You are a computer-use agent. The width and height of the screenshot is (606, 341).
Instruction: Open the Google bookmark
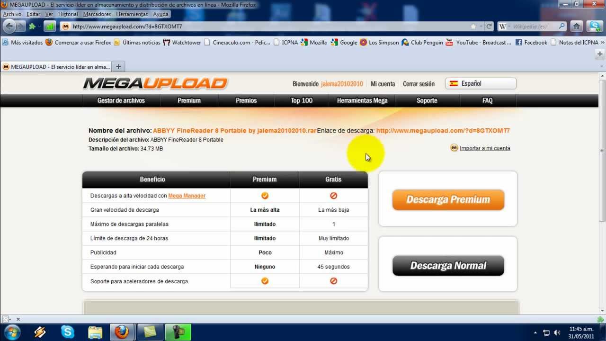pyautogui.click(x=344, y=42)
